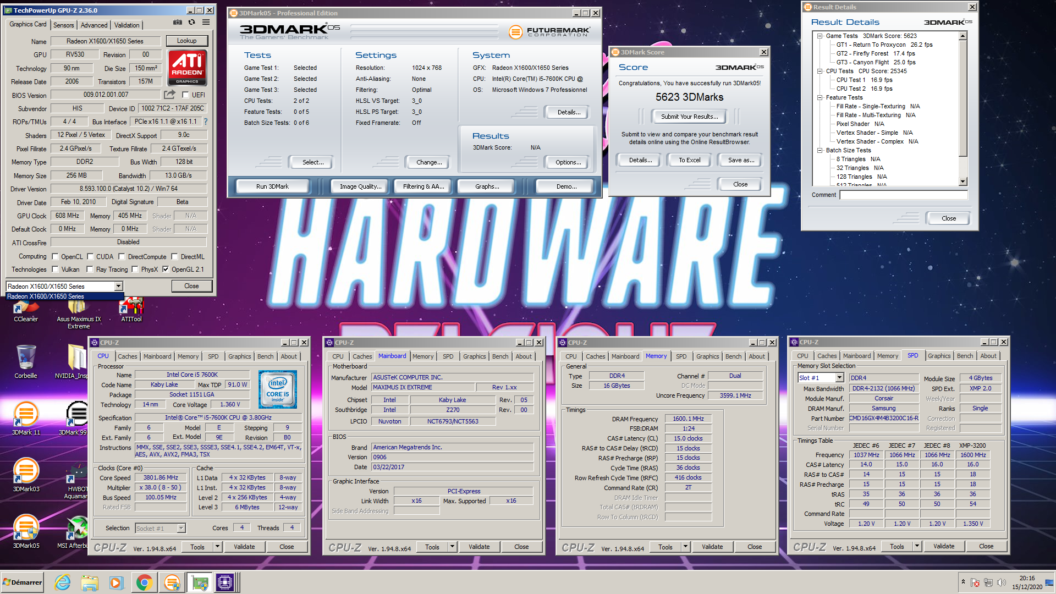Switch to 3DMark05 taskbar icon
The image size is (1056, 594).
(x=172, y=582)
